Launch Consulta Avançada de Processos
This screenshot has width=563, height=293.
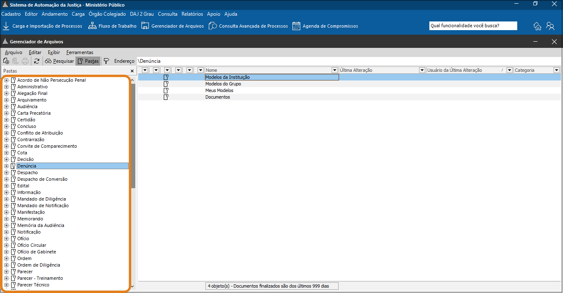248,26
